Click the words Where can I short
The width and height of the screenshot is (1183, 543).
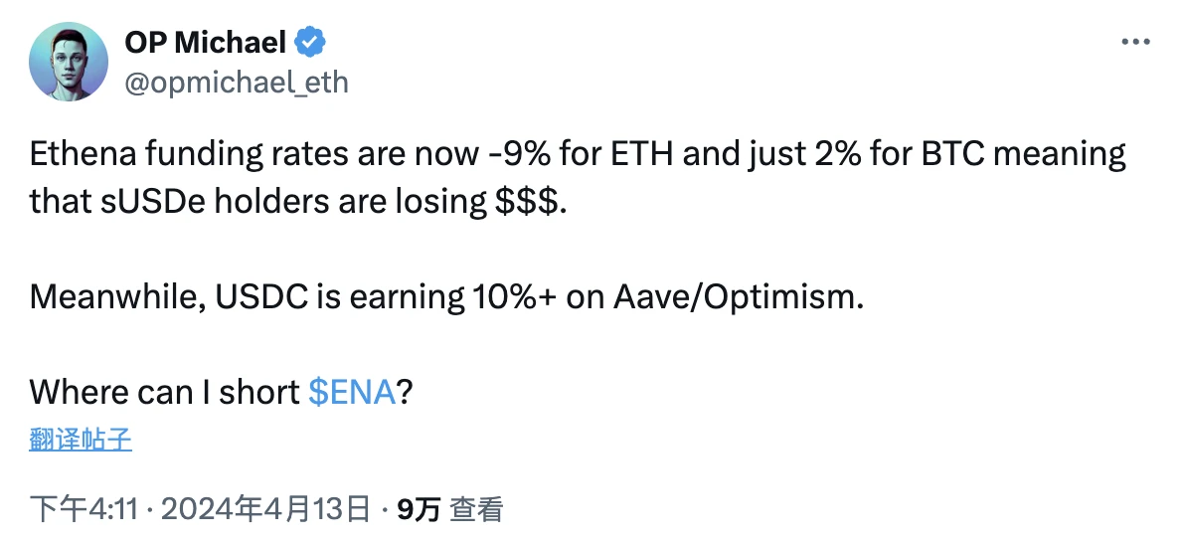pos(164,392)
